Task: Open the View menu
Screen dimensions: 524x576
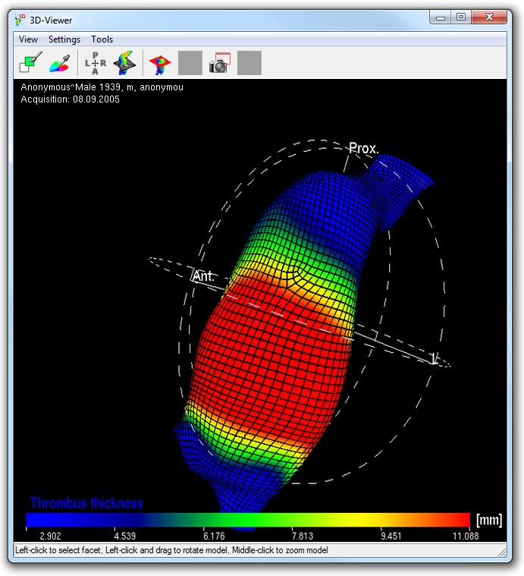Action: point(28,39)
